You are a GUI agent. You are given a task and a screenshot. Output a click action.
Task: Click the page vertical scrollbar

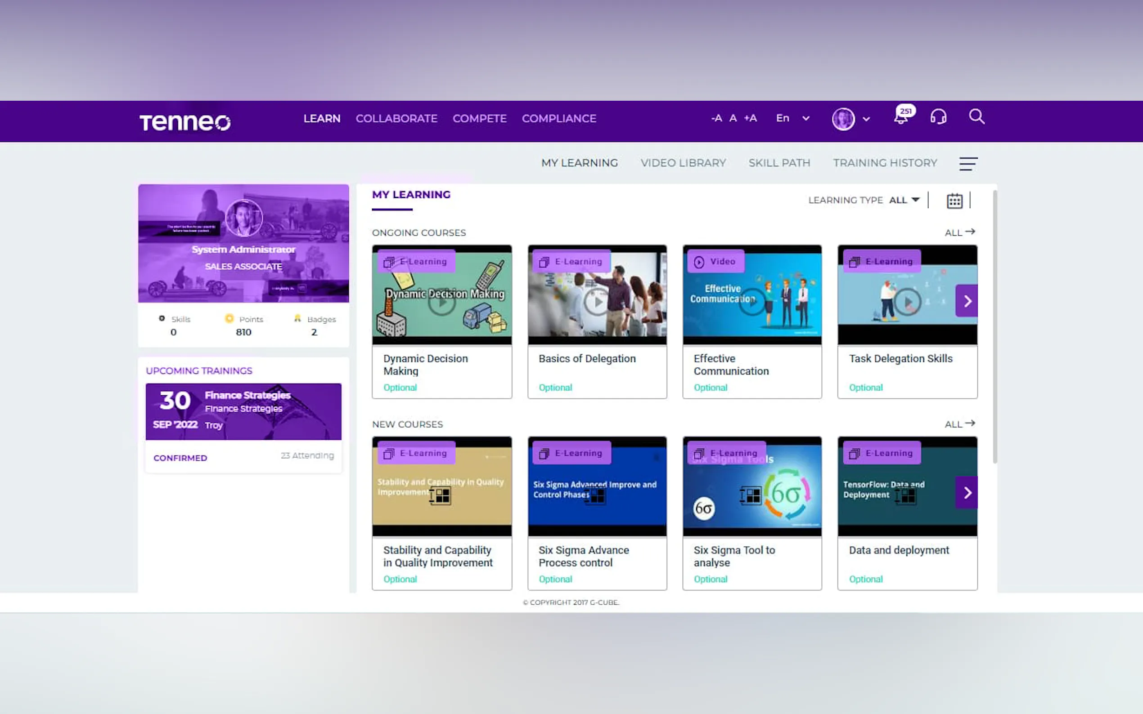click(x=994, y=326)
